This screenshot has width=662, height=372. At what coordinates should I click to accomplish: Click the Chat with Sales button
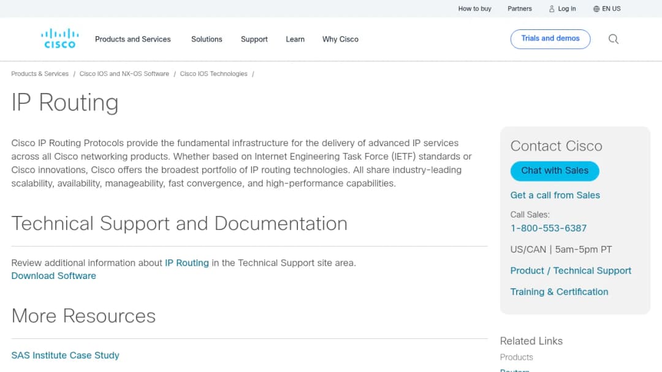554,171
